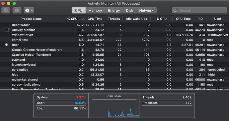Select the hidd process row
Screen dimensions: 229x121
pyautogui.click(x=114, y=75)
